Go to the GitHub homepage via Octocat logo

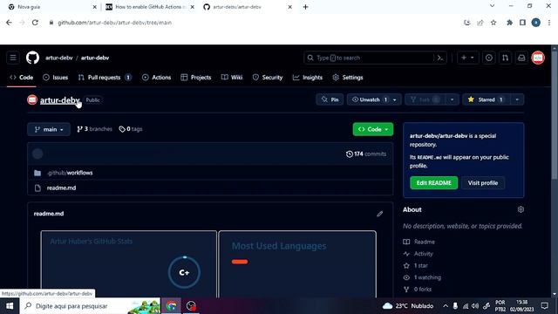(x=32, y=58)
